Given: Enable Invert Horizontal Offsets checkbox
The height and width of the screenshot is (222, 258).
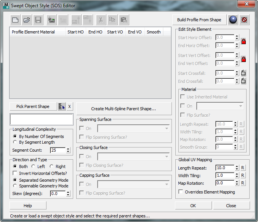Looking at the screenshot, I should click(x=15, y=173).
